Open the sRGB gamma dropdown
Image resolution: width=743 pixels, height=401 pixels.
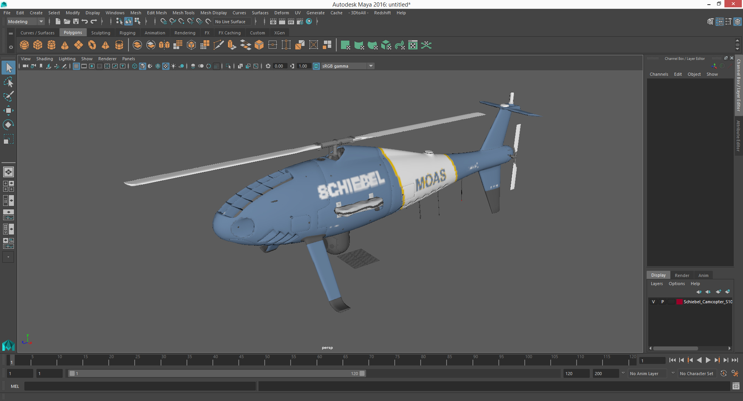point(348,66)
